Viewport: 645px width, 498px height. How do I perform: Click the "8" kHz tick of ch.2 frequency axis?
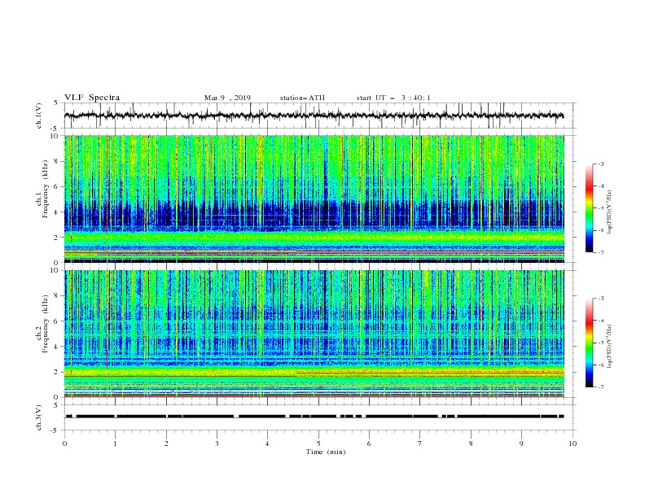coord(58,295)
